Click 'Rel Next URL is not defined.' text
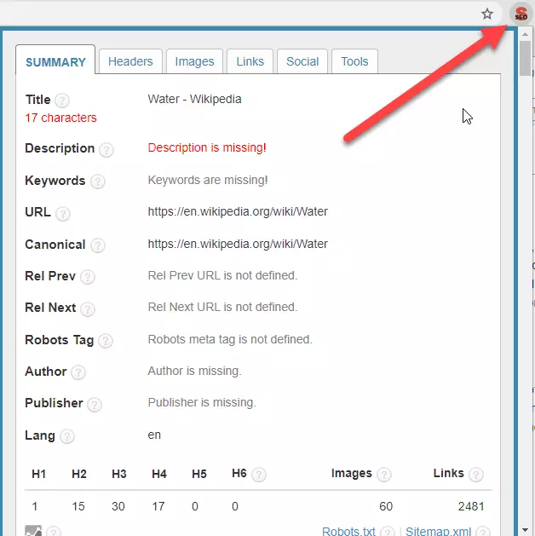Screen dimensions: 535x536 click(x=222, y=307)
